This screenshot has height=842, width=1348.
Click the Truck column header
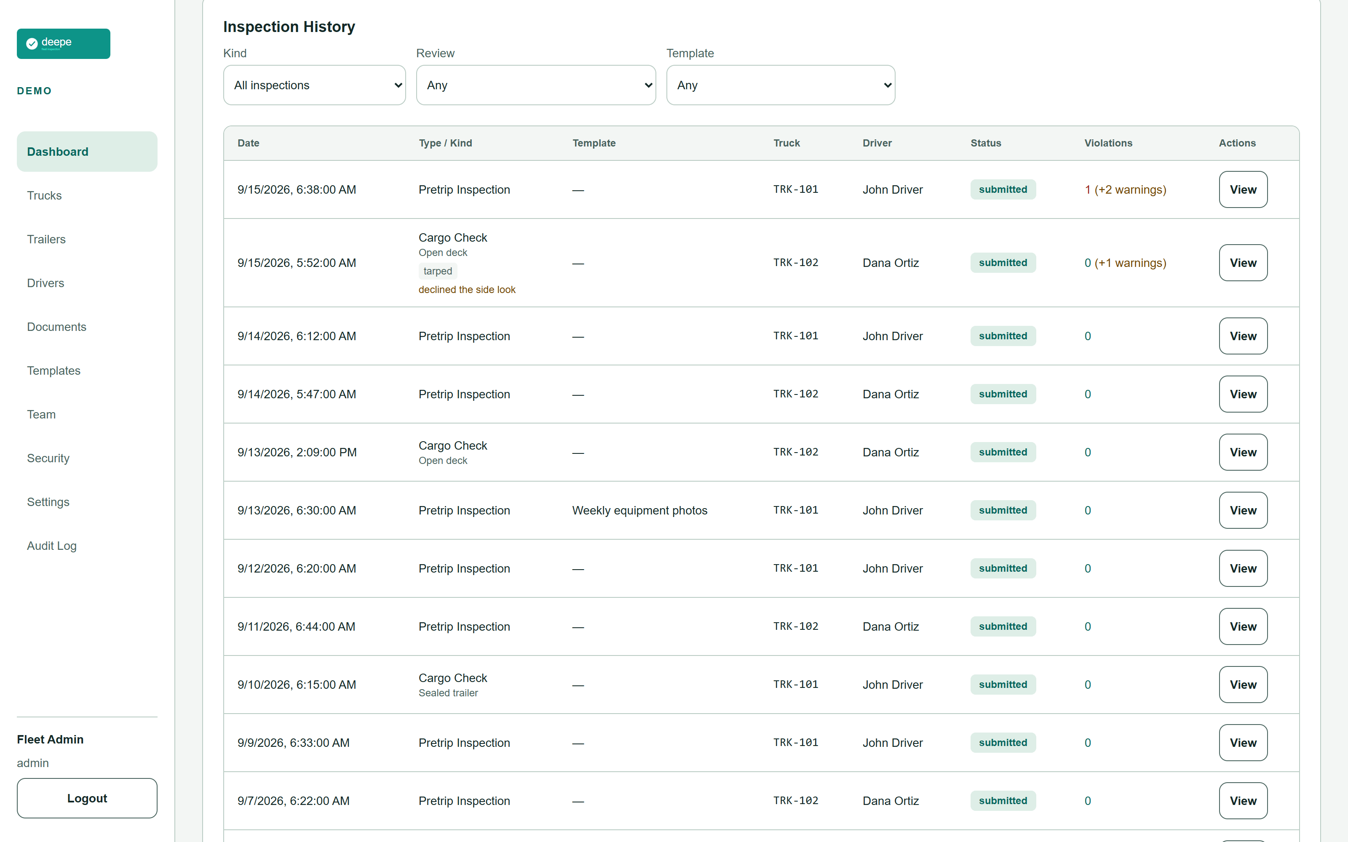point(786,143)
